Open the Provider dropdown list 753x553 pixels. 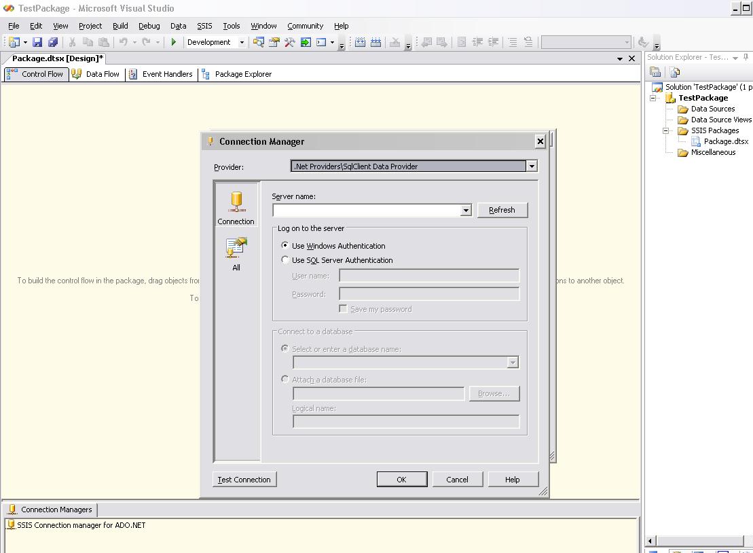532,166
